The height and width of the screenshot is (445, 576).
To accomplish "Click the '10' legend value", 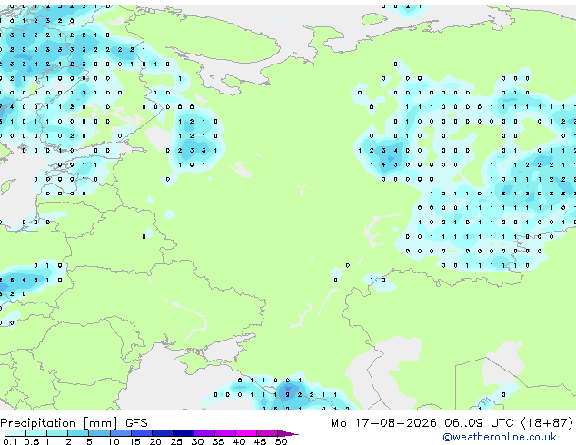I will click(x=114, y=441).
